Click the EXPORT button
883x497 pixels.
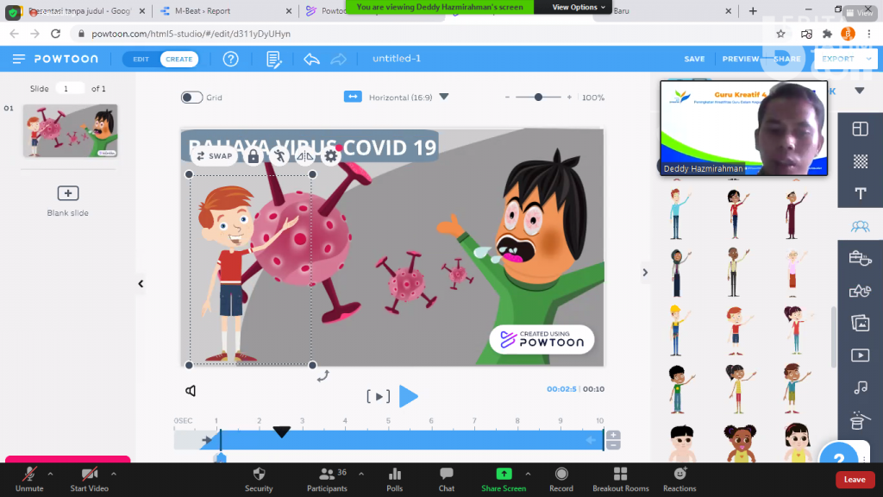tap(838, 59)
